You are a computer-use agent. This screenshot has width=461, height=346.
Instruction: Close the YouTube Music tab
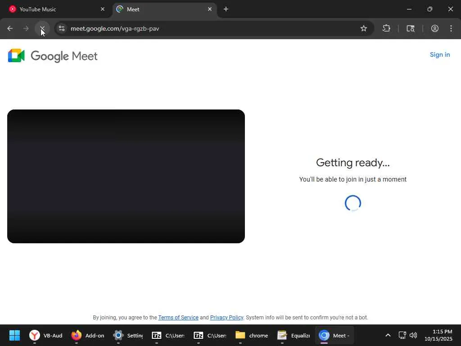pos(103,9)
